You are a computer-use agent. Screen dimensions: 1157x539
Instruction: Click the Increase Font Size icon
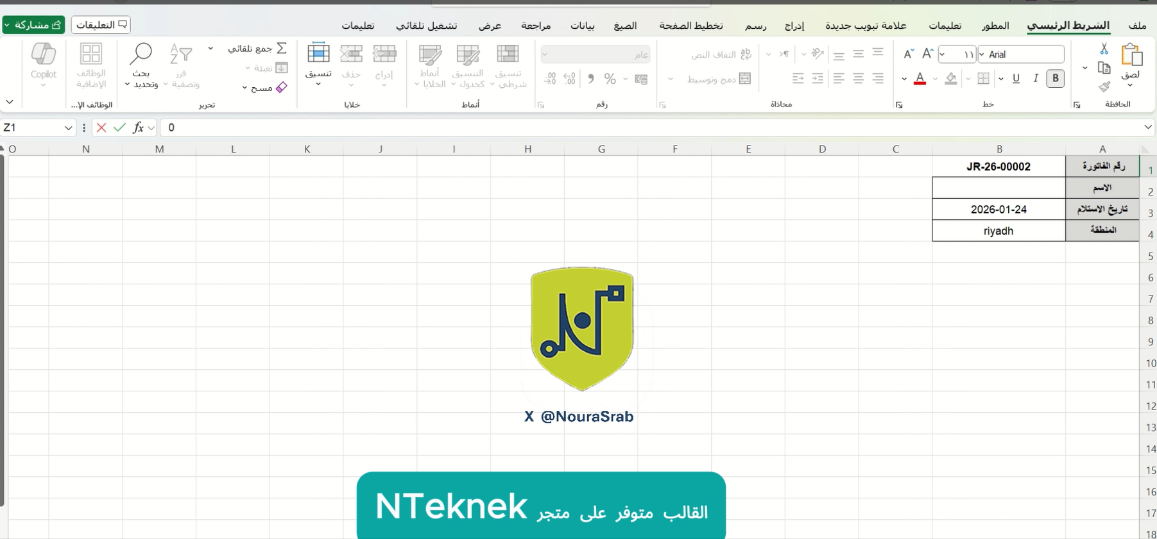click(x=927, y=54)
